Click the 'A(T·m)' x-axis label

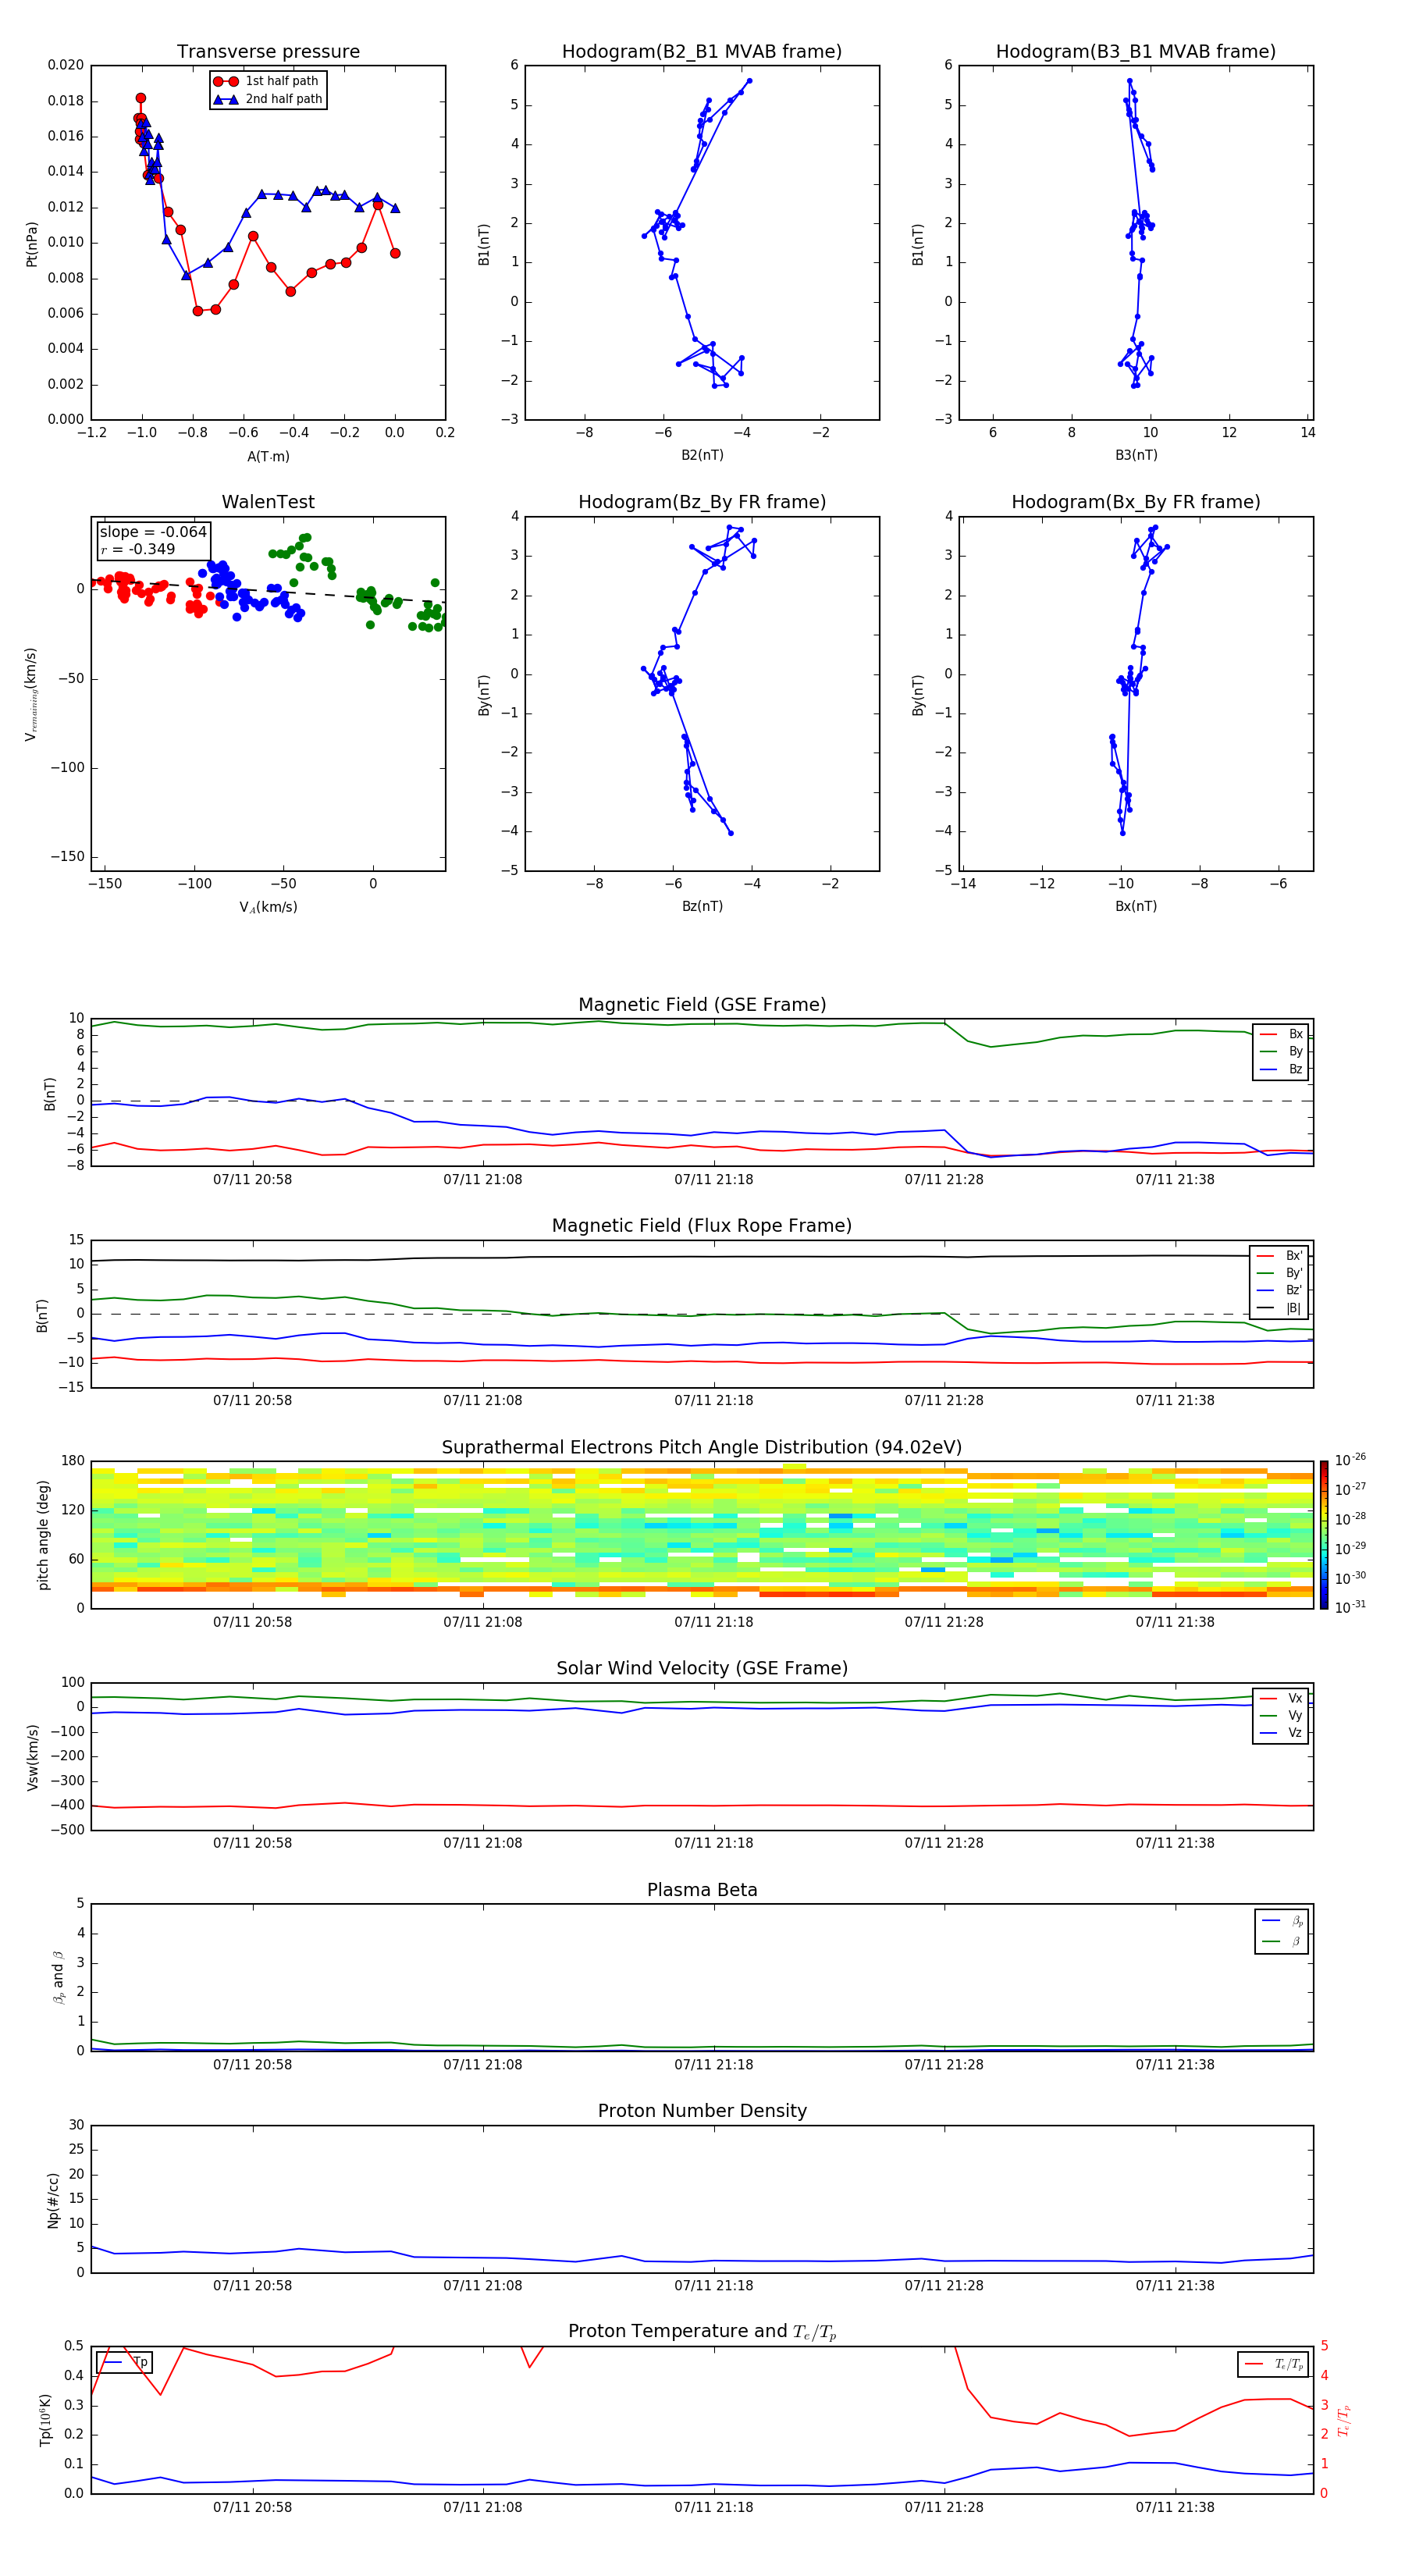[x=268, y=456]
